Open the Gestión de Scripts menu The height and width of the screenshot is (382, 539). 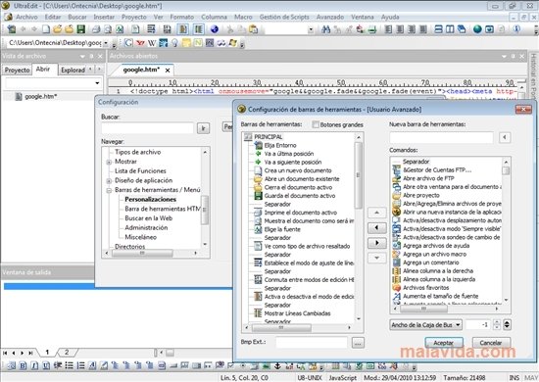(284, 17)
